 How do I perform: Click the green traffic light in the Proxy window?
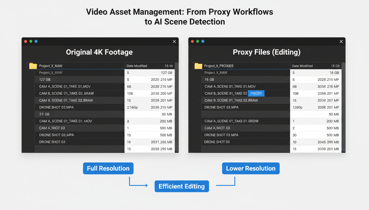[197, 41]
